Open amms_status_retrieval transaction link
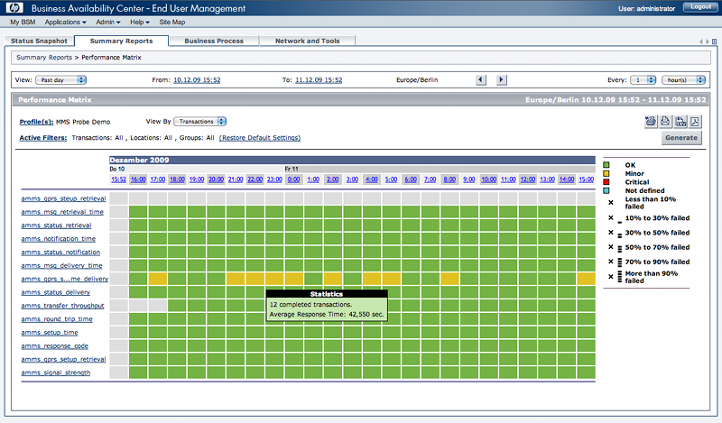The width and height of the screenshot is (722, 423). tap(56, 225)
